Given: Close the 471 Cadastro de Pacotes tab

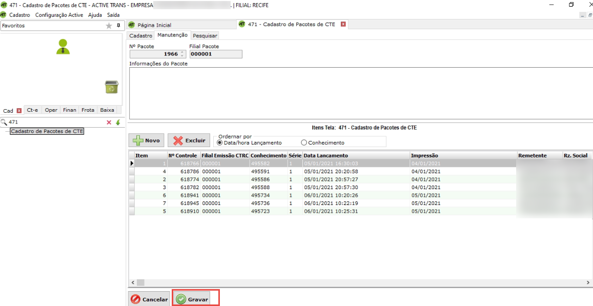Looking at the screenshot, I should click(343, 24).
